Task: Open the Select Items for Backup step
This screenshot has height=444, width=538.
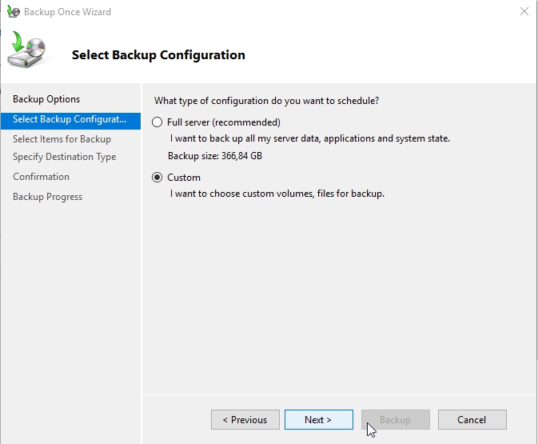Action: pyautogui.click(x=62, y=139)
